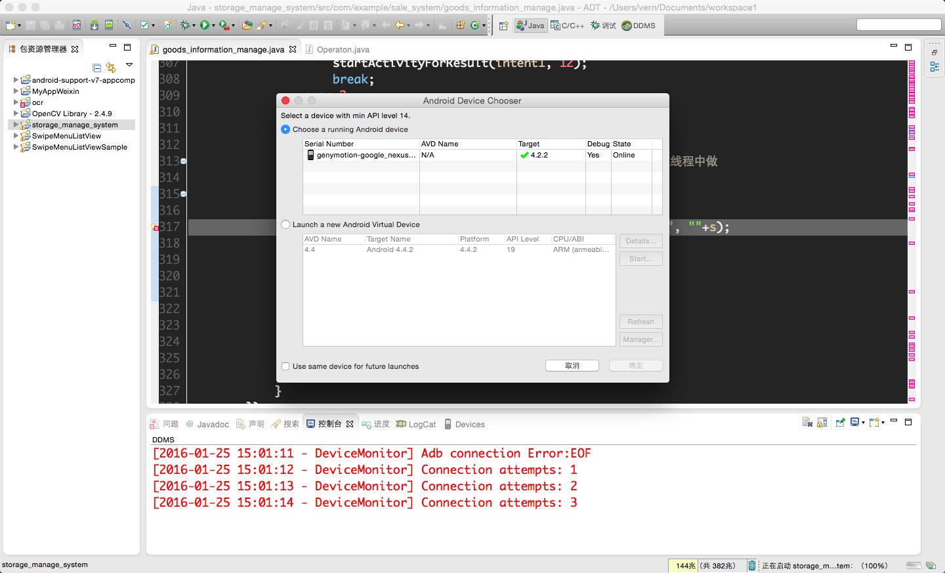Click the Run external tools icon
Viewport: 945px width, 573px height.
tap(224, 25)
